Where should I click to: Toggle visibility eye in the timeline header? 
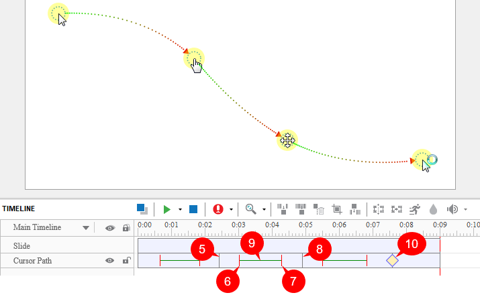(110, 228)
